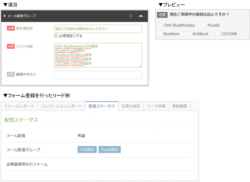Click the resize grip of リスト内容 textarea
Image resolution: width=250 pixels, height=182 pixels.
(x=140, y=66)
